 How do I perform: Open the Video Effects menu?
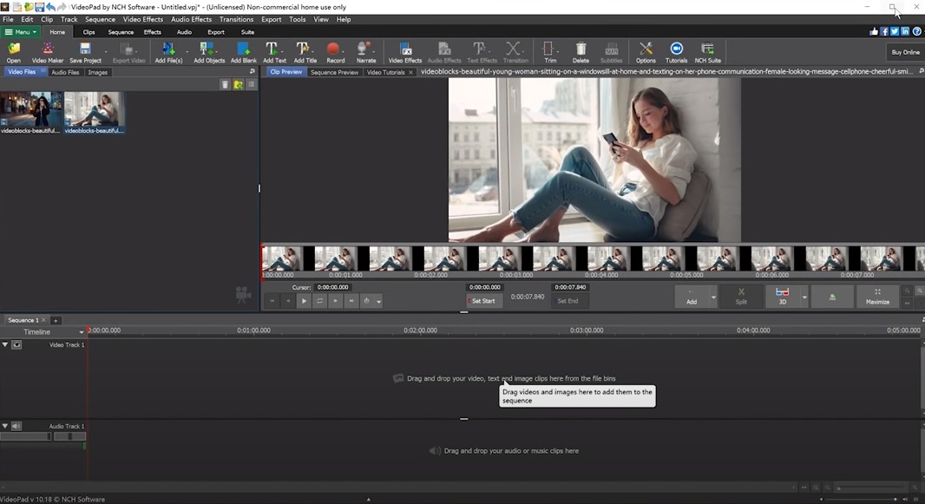143,19
